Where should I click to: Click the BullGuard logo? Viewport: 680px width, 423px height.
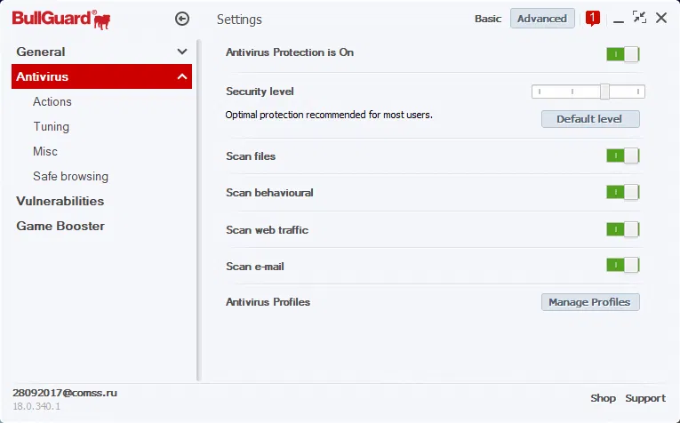61,18
